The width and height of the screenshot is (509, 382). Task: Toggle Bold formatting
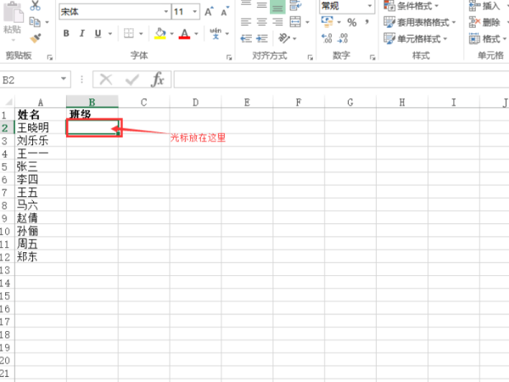pos(66,33)
